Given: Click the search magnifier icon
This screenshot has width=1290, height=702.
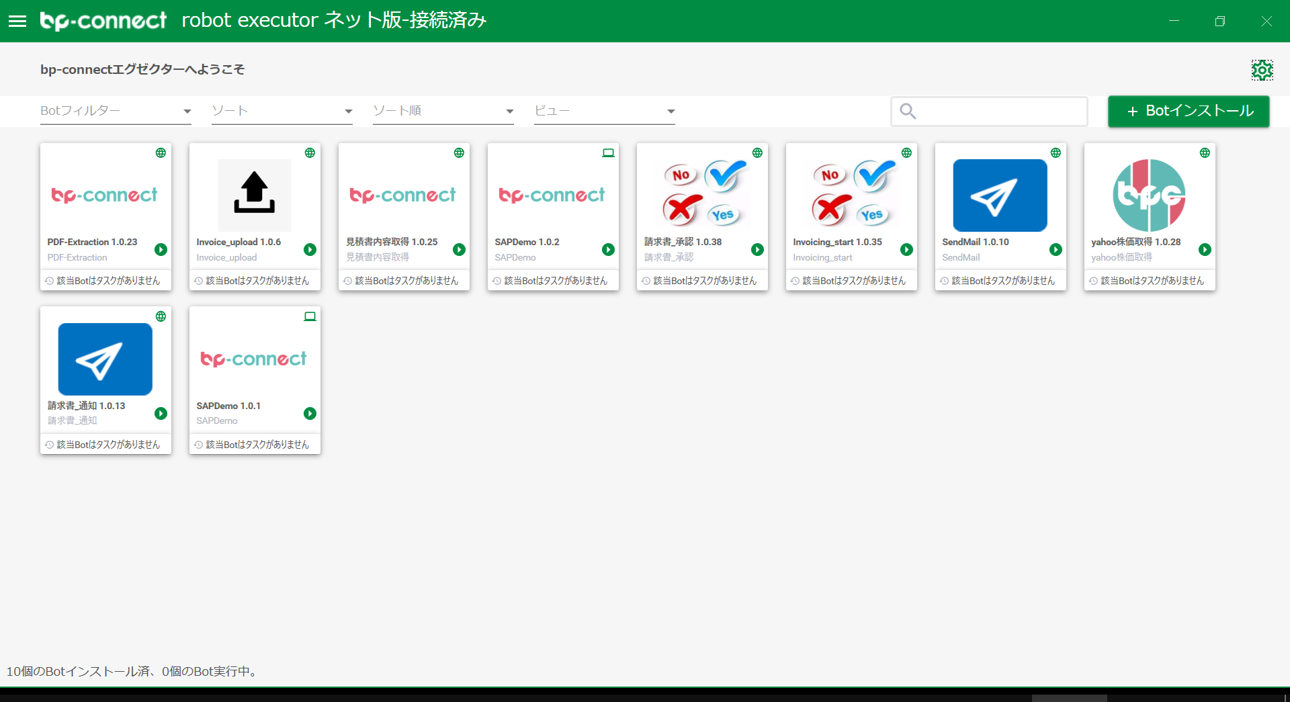Looking at the screenshot, I should click(x=908, y=111).
